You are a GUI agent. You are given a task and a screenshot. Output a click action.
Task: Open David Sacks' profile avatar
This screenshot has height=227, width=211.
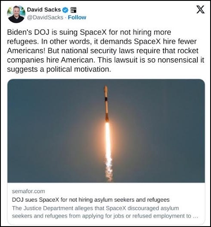coord(16,14)
